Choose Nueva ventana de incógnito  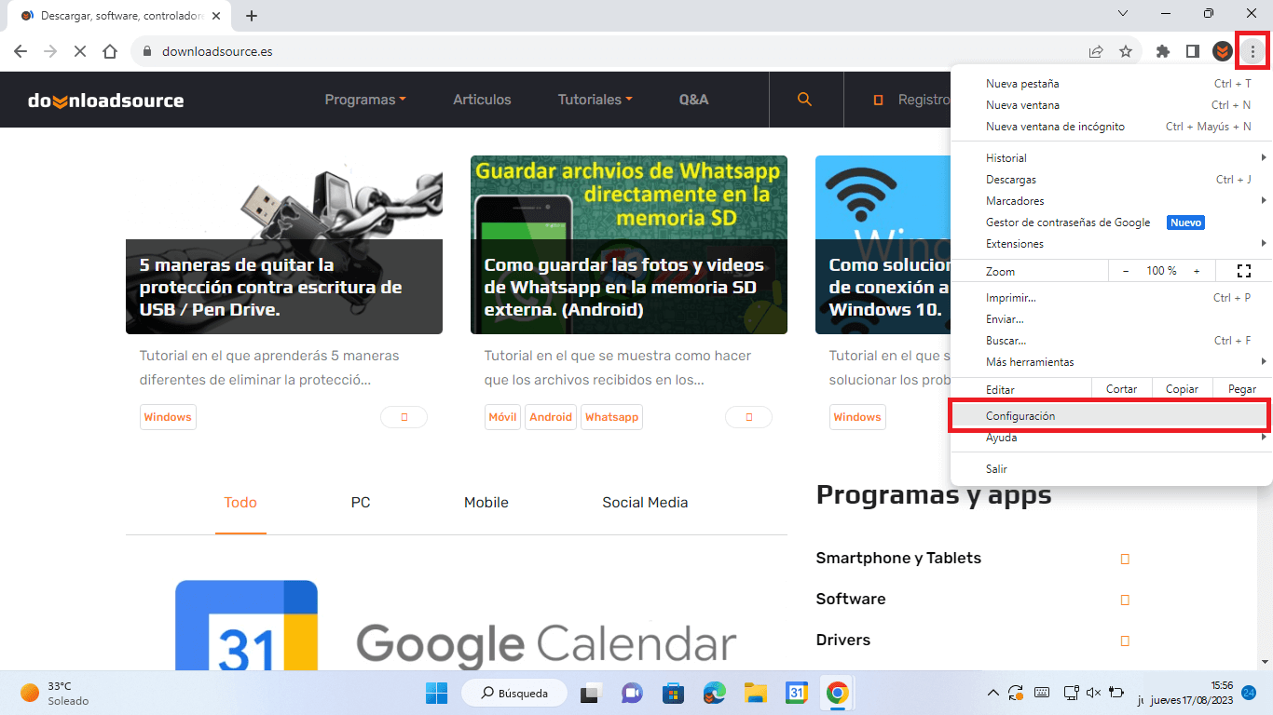coord(1111,127)
